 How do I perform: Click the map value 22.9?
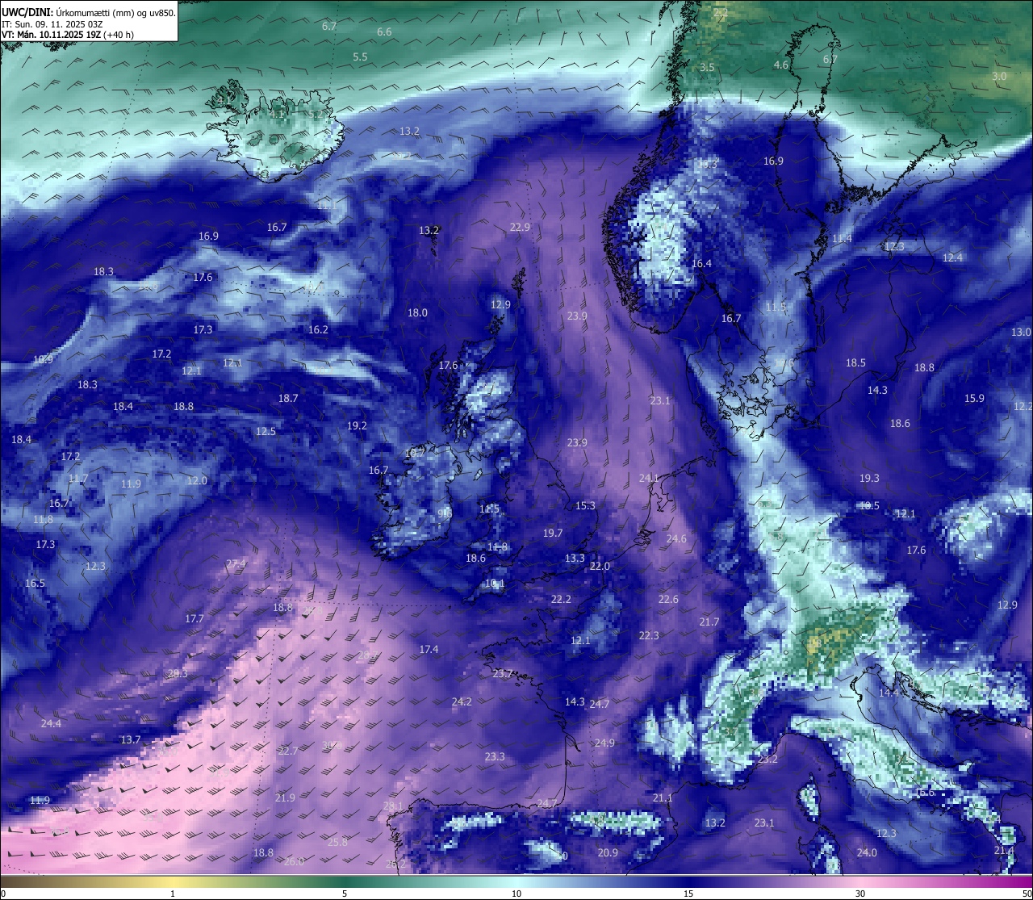click(x=520, y=227)
